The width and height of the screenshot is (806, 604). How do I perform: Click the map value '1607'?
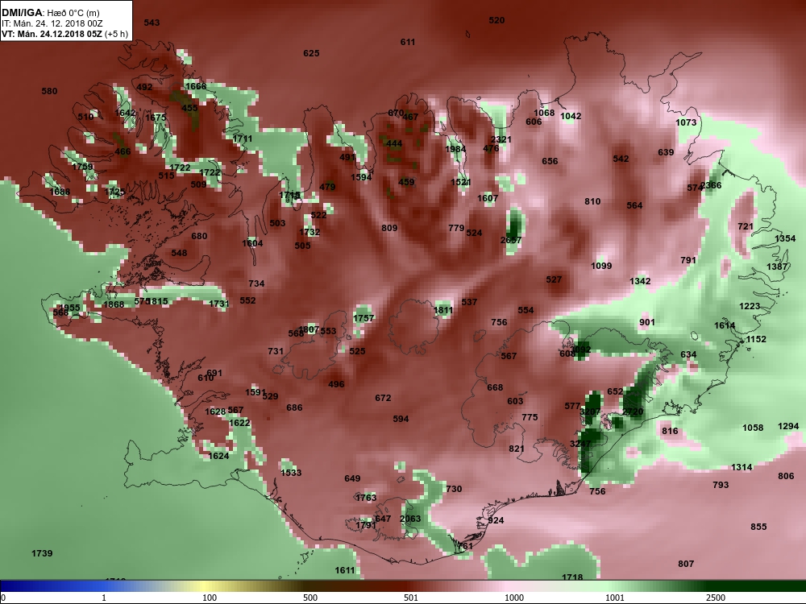488,198
